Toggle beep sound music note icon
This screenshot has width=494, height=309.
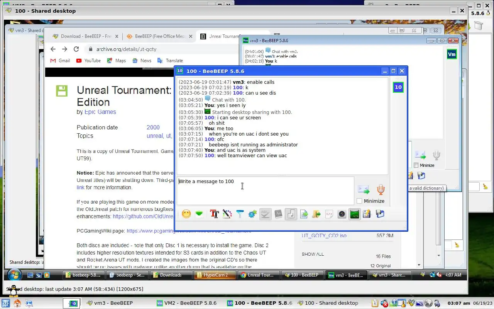tap(291, 214)
